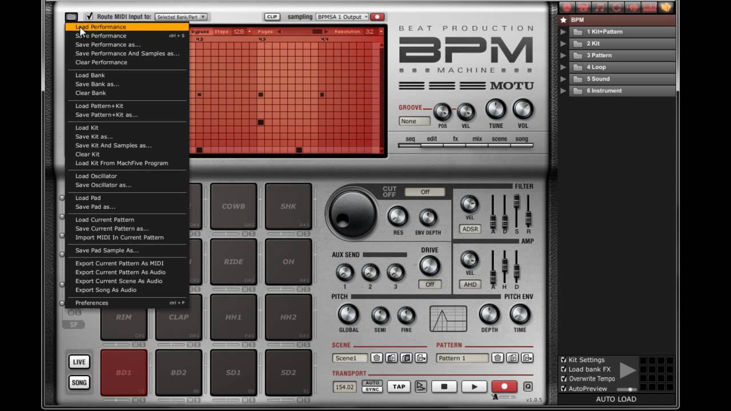
Task: Play the browser preview arrow
Action: pos(628,370)
